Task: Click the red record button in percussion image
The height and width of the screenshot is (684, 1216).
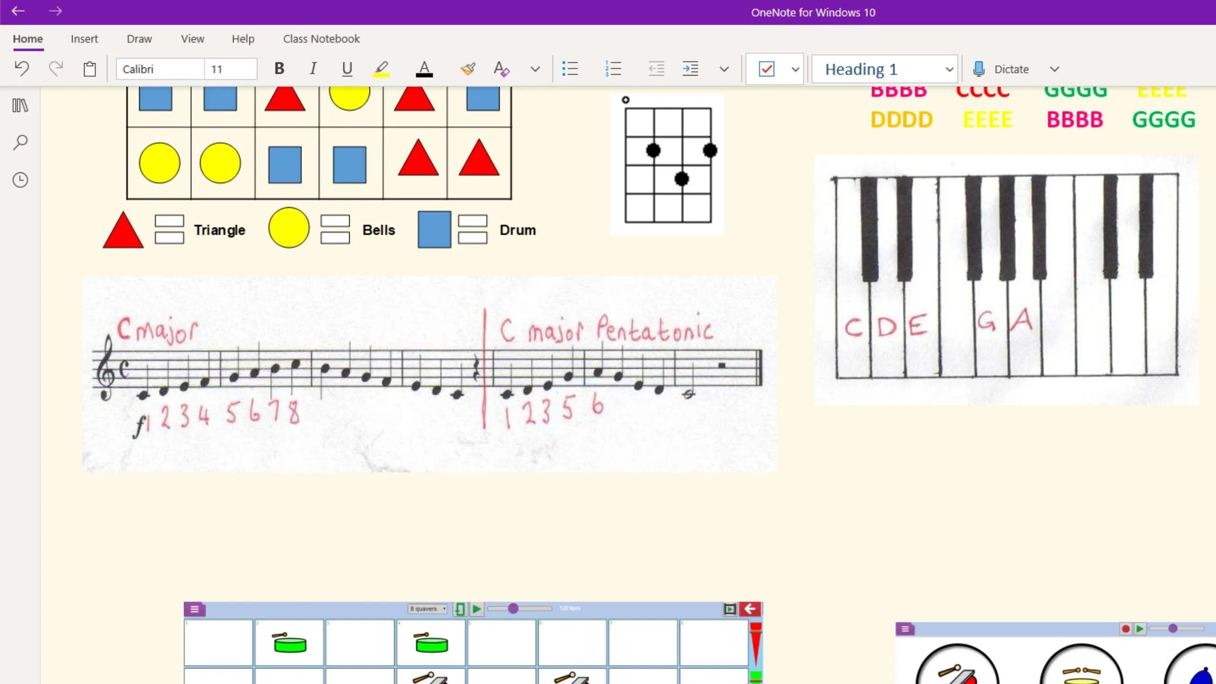Action: pos(1125,629)
